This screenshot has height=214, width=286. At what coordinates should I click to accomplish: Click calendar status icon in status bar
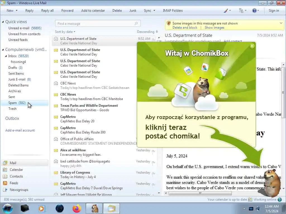click(250, 200)
